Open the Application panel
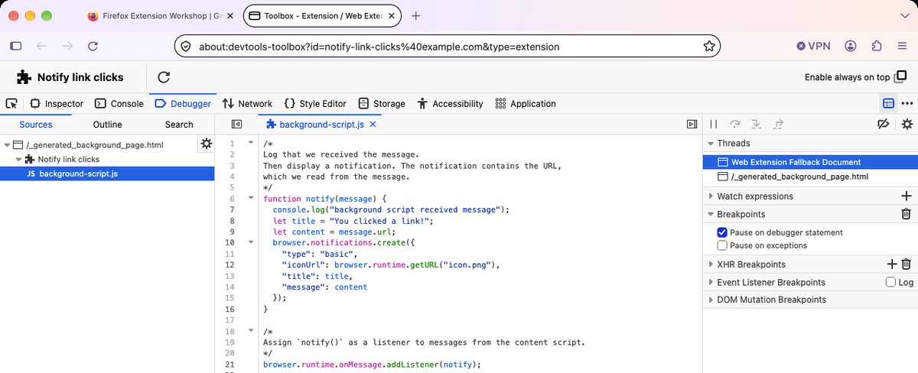This screenshot has height=373, width=918. pos(526,103)
